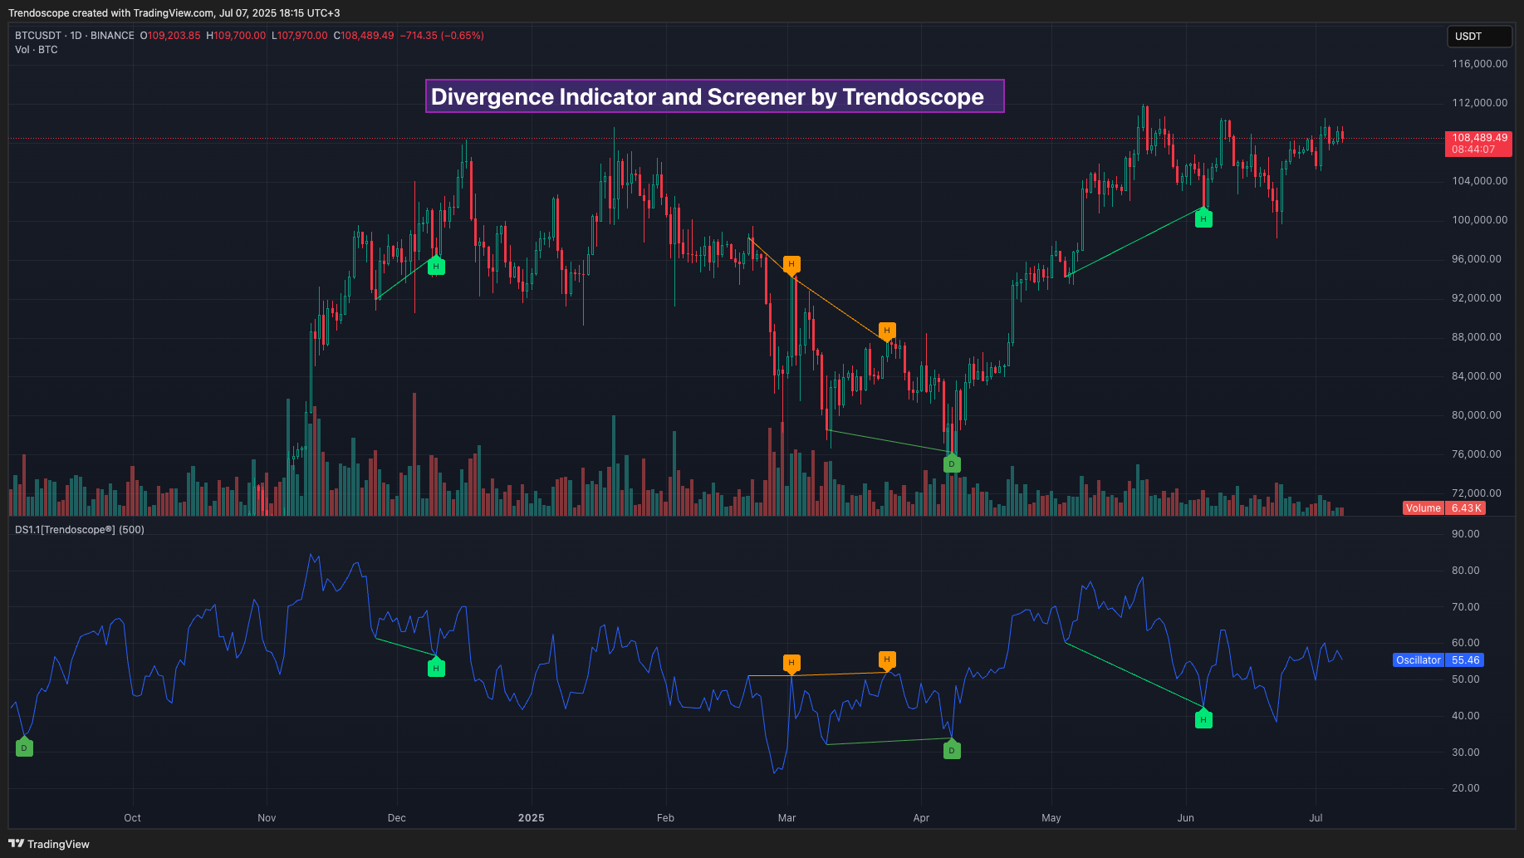This screenshot has width=1524, height=858.
Task: Click the Jul label on time axis
Action: [x=1316, y=818]
